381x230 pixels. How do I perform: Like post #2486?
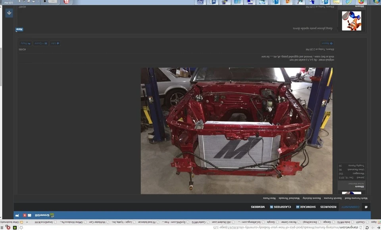[55, 44]
